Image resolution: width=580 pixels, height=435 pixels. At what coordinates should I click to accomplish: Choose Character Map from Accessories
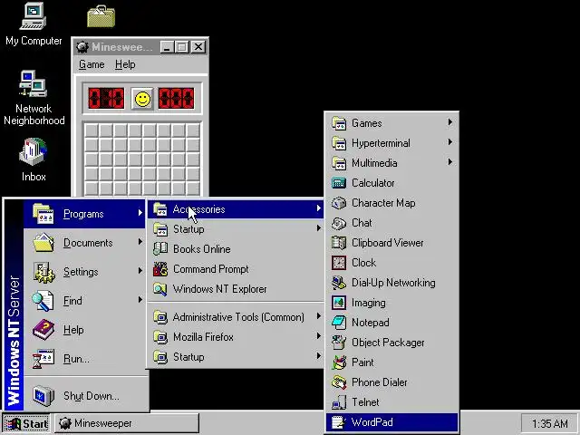[391, 203]
